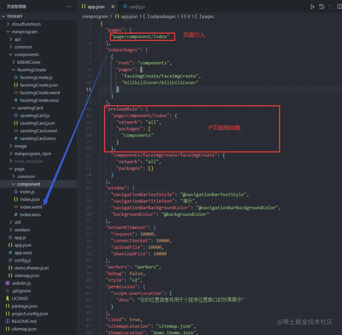Close the app.json tab
Viewport: 342px width, 335px height.
point(113,7)
